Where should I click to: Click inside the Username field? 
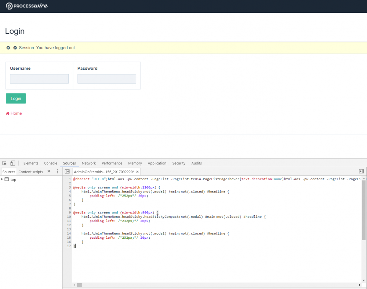(39, 79)
